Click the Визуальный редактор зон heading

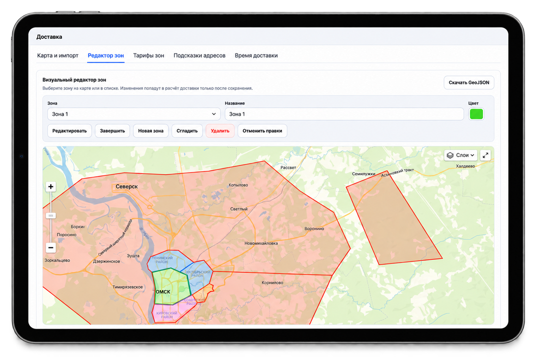74,80
